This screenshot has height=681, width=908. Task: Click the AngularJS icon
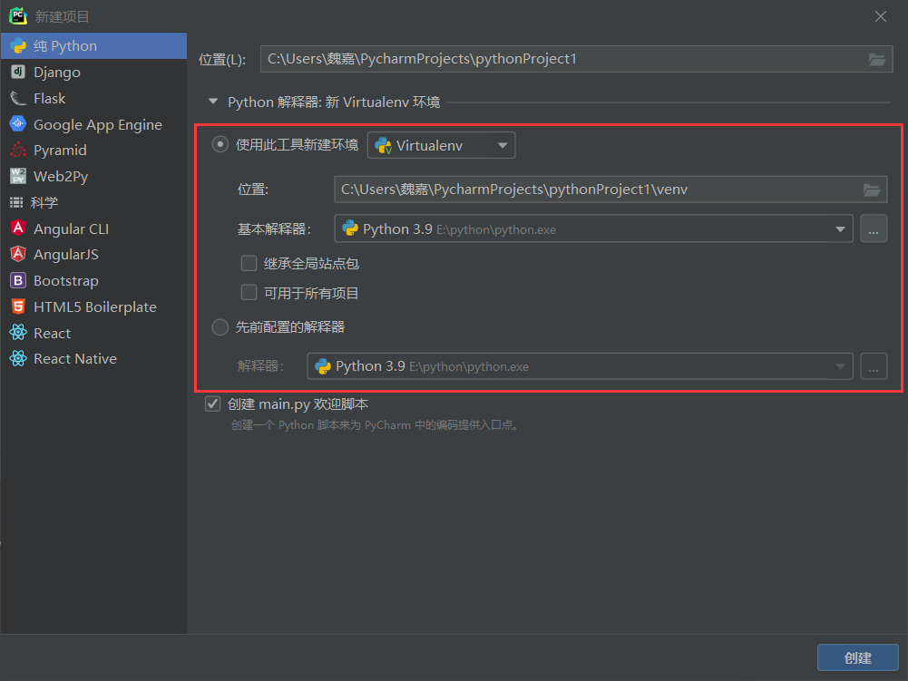coord(18,254)
